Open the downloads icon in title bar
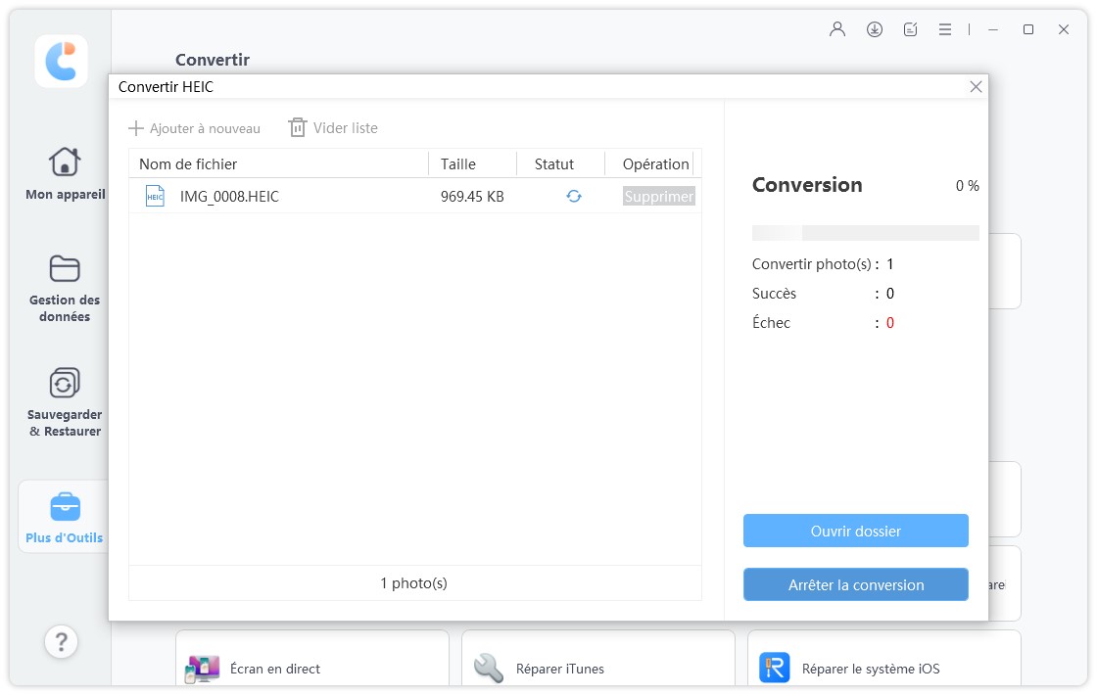The image size is (1097, 695). [x=874, y=29]
